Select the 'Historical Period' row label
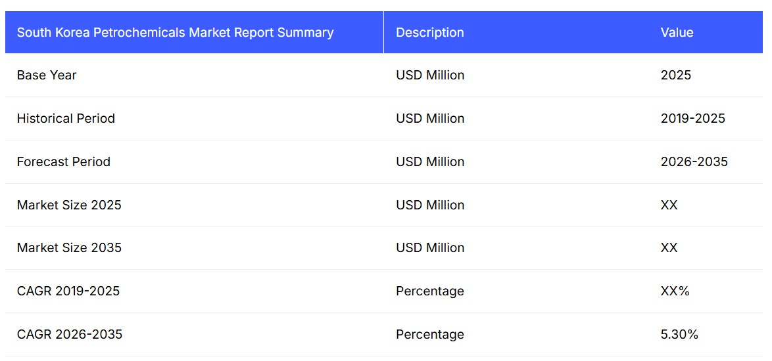 [x=66, y=119]
